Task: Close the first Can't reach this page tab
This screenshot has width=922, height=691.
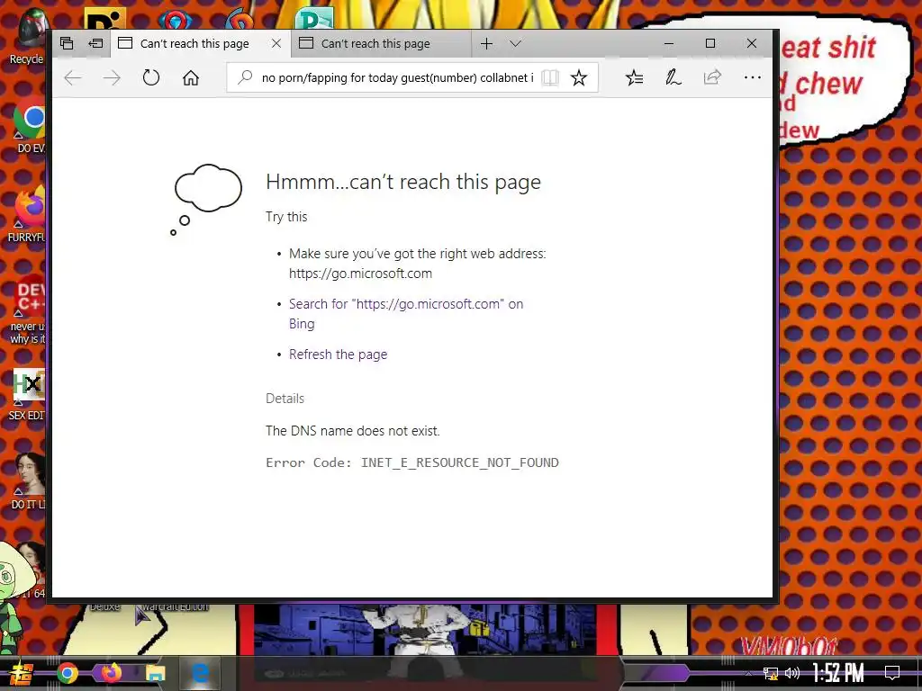Action: 276,43
